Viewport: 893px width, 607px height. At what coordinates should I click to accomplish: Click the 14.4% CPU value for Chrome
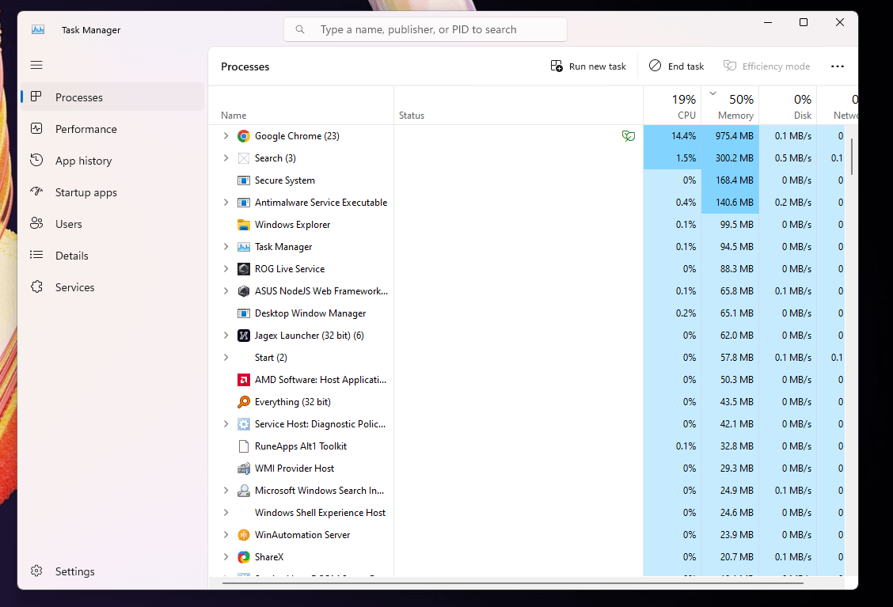(673, 136)
